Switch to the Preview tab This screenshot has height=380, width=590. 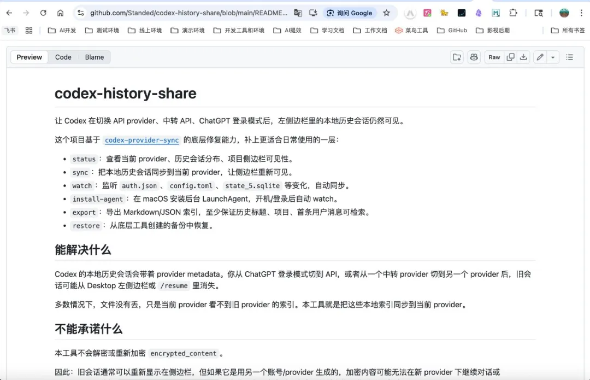29,57
